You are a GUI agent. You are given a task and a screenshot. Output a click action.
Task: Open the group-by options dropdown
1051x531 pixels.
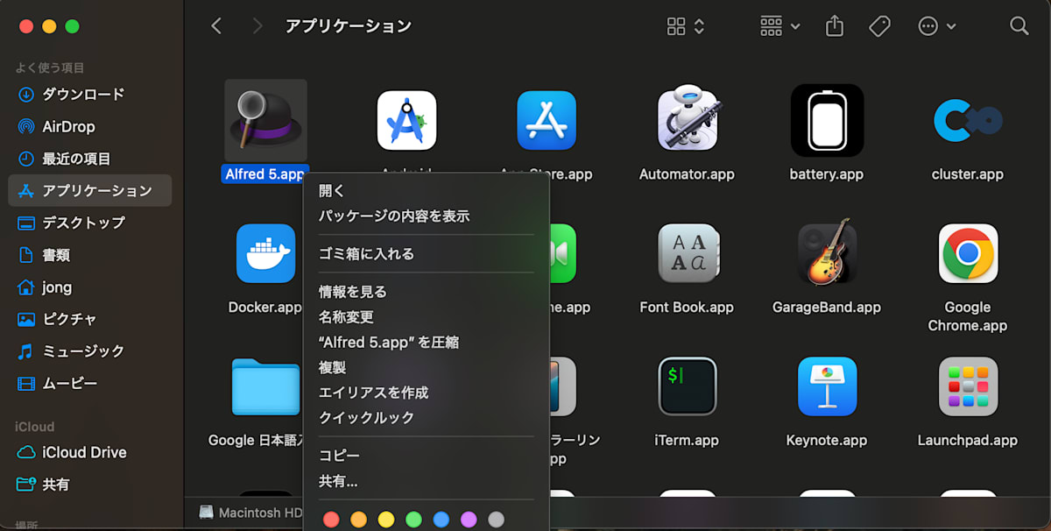tap(780, 26)
